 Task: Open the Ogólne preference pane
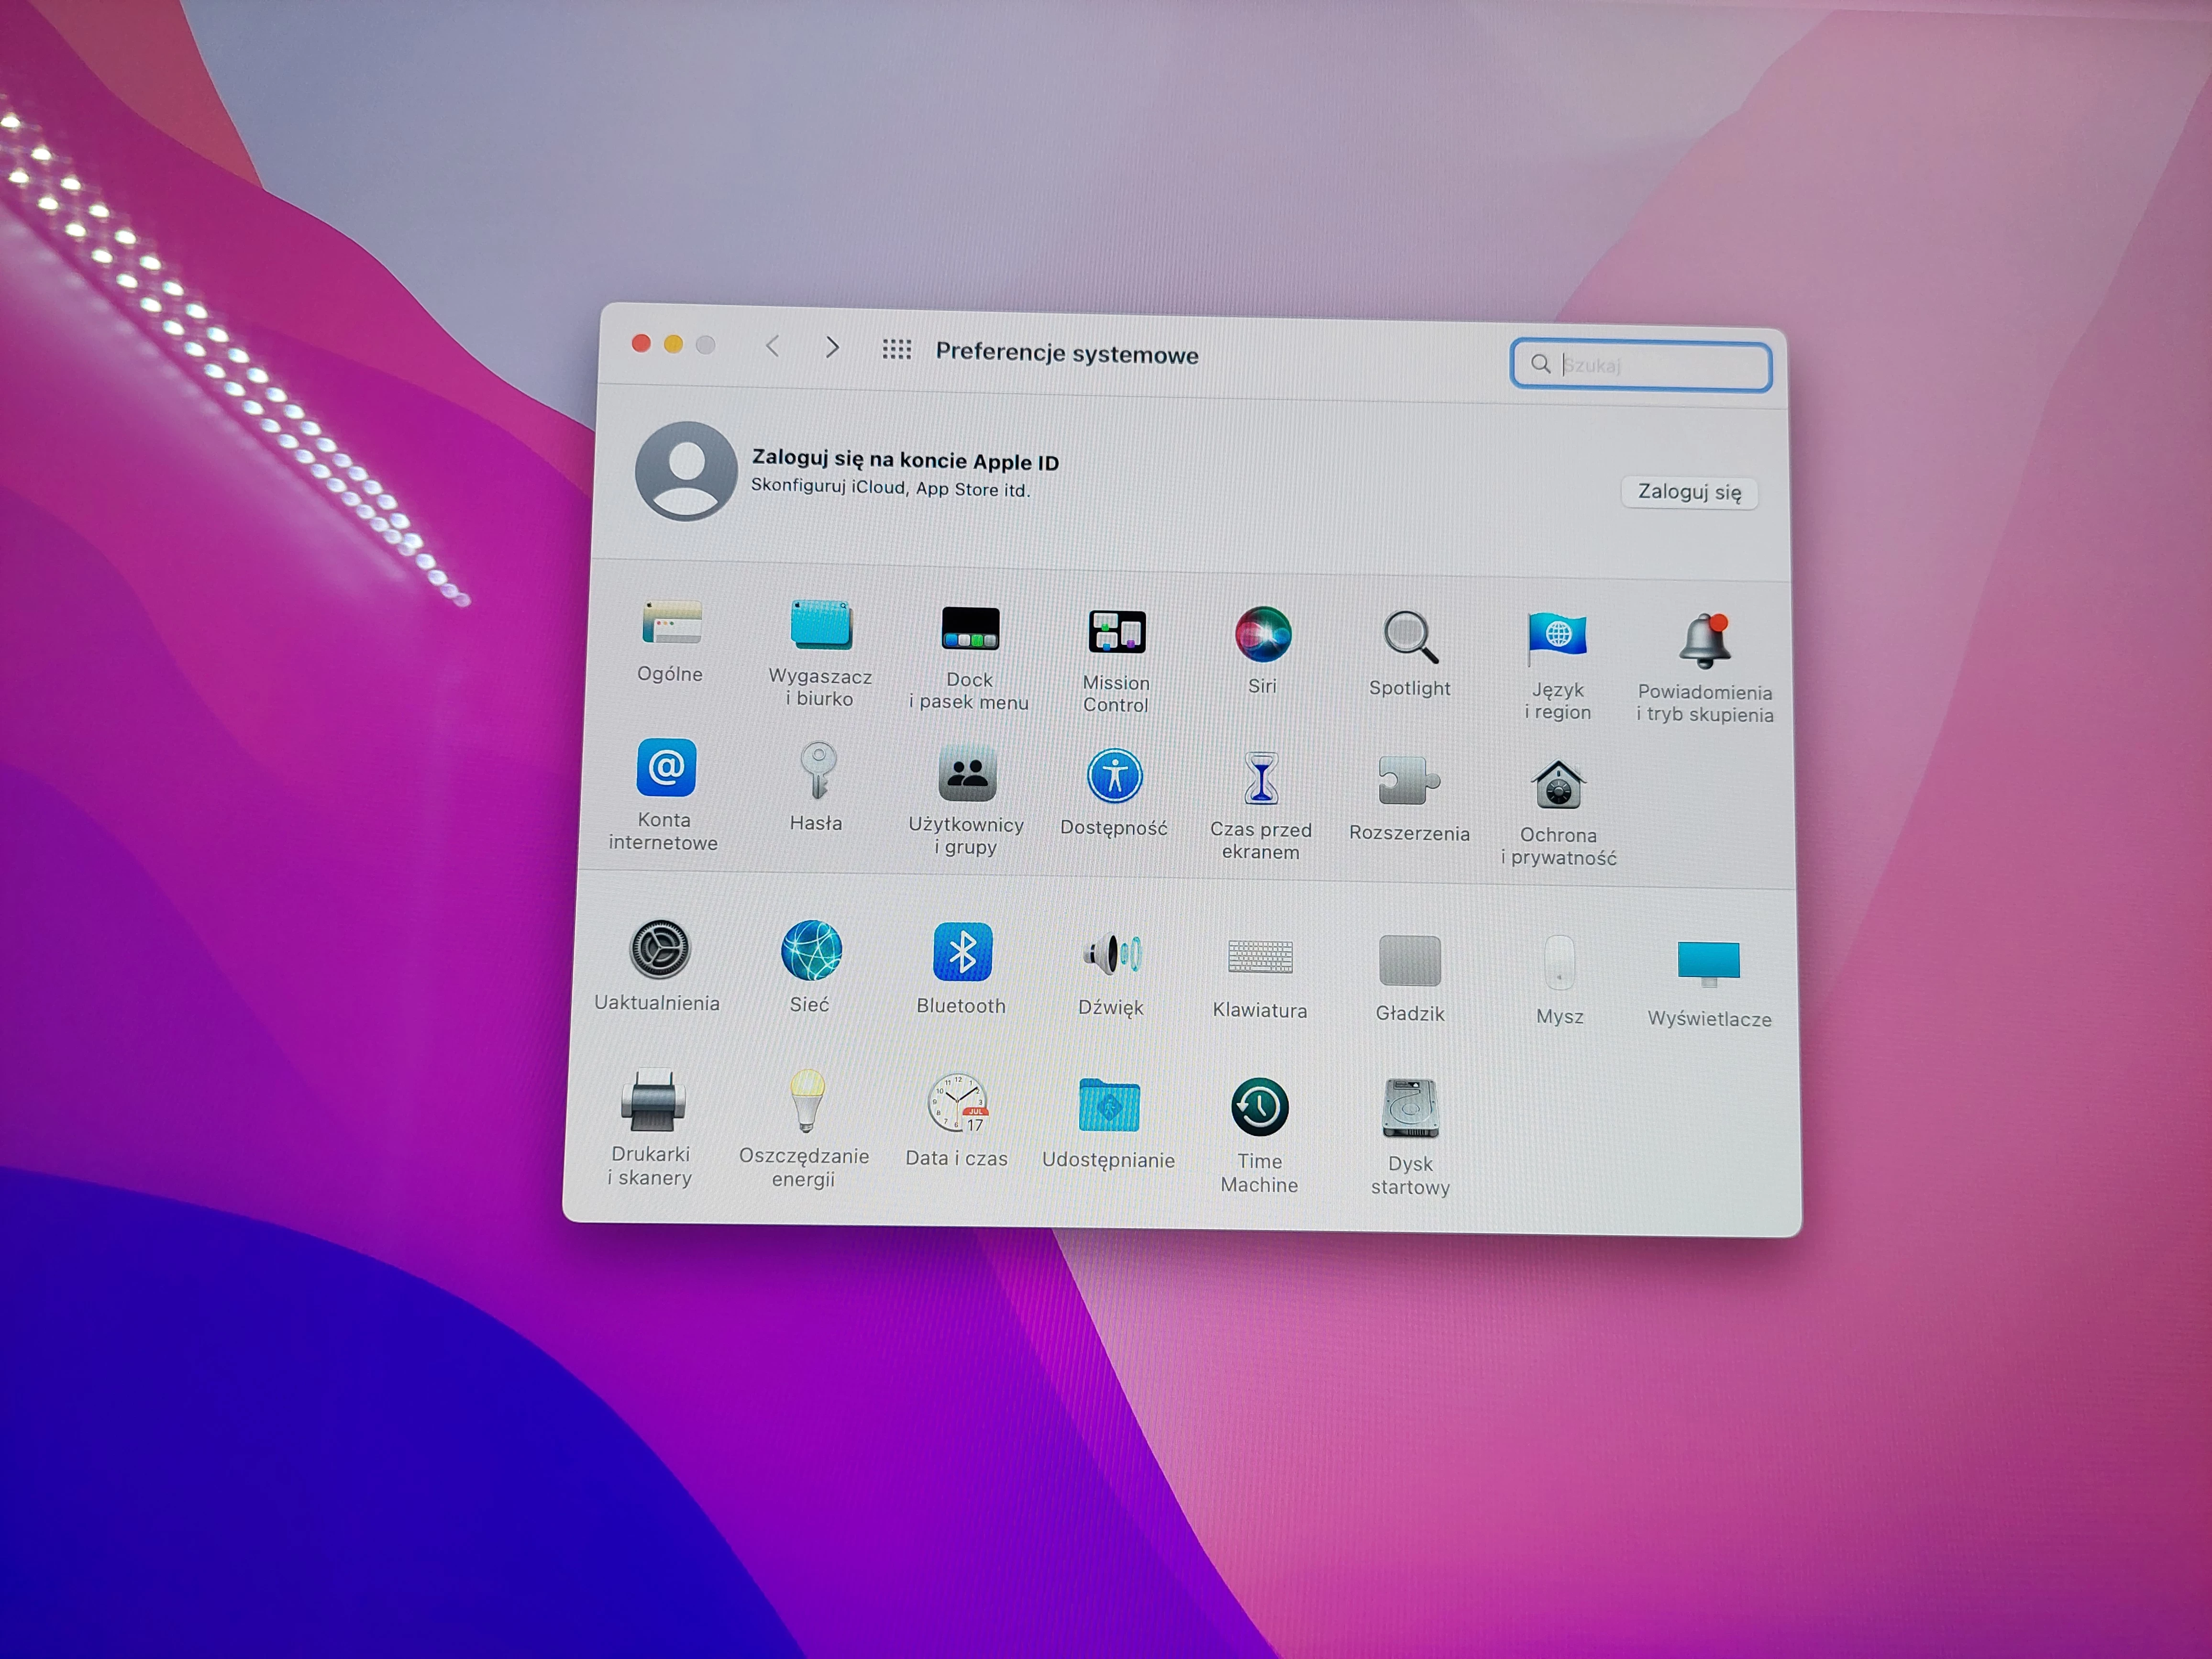click(671, 623)
